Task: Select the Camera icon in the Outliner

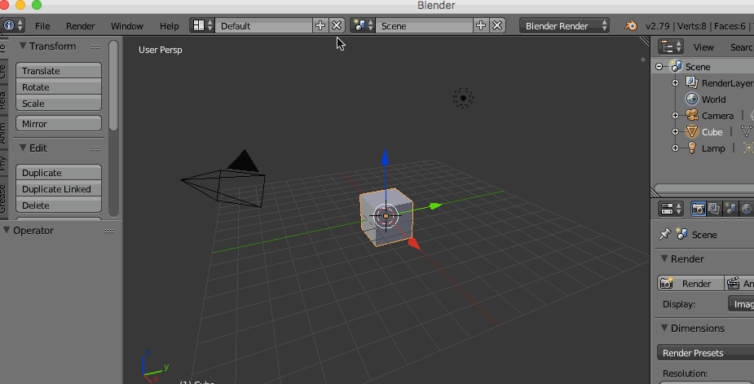Action: coord(691,115)
